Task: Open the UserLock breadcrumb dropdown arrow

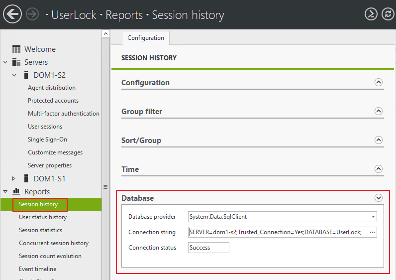Action: click(x=47, y=15)
